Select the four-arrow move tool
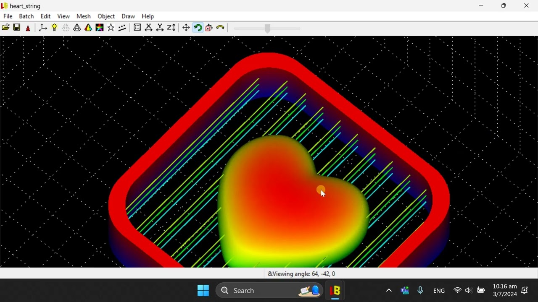 pos(186,28)
